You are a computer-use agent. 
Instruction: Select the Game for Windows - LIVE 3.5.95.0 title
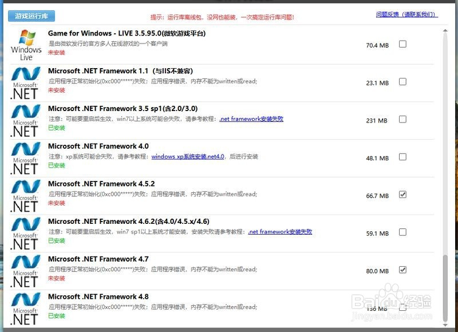click(x=127, y=33)
